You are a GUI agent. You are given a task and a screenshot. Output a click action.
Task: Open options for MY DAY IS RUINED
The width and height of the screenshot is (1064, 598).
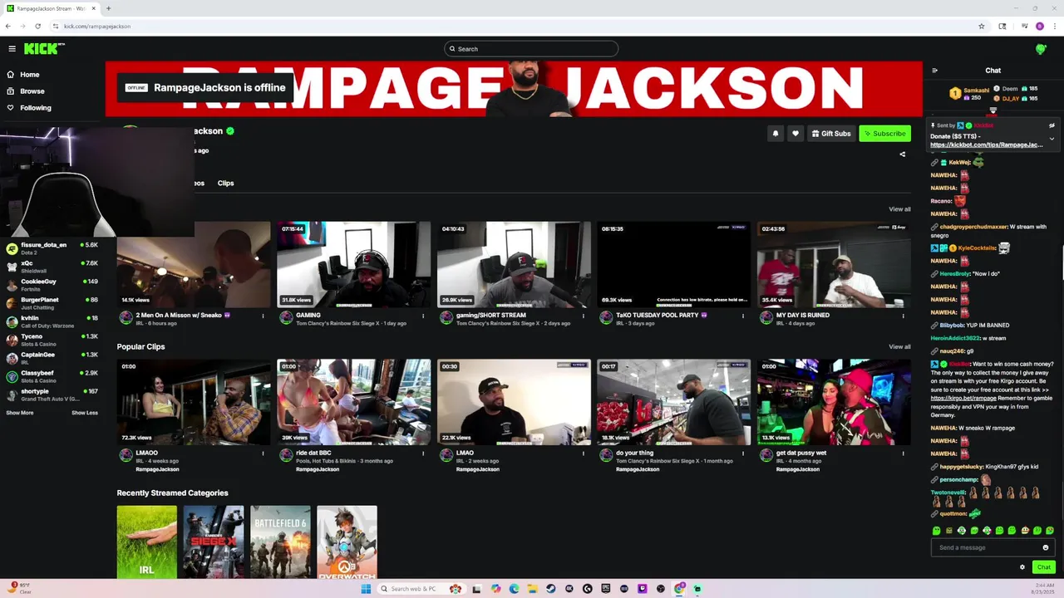point(903,316)
